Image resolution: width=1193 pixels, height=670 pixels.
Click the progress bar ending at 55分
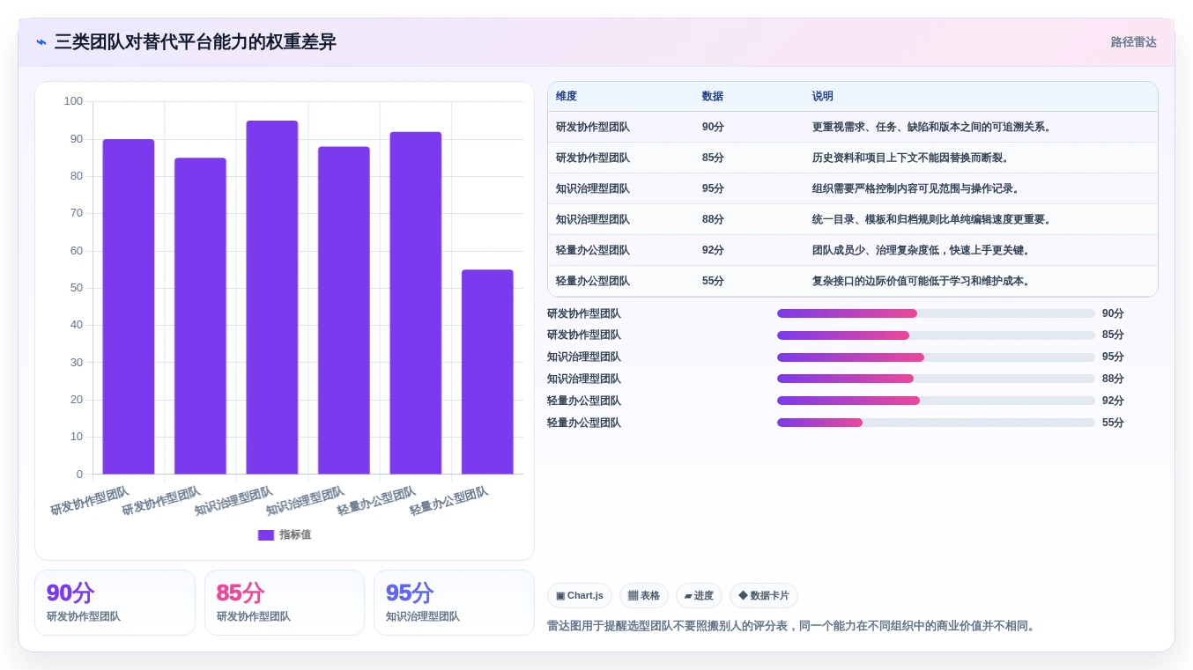click(936, 423)
